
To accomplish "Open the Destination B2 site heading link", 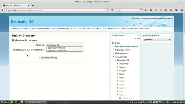I will pyautogui.click(x=22, y=22).
